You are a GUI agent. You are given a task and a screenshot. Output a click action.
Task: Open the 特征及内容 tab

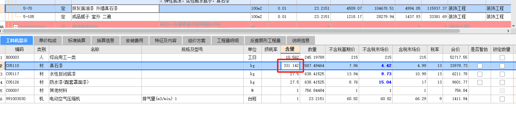166,41
